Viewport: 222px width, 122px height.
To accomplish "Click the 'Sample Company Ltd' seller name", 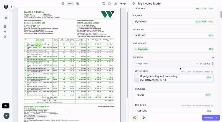I will tap(34, 23).
